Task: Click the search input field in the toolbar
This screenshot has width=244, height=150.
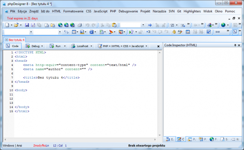Action: [131, 25]
